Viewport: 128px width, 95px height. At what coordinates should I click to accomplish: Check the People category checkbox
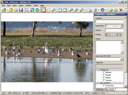point(104,75)
